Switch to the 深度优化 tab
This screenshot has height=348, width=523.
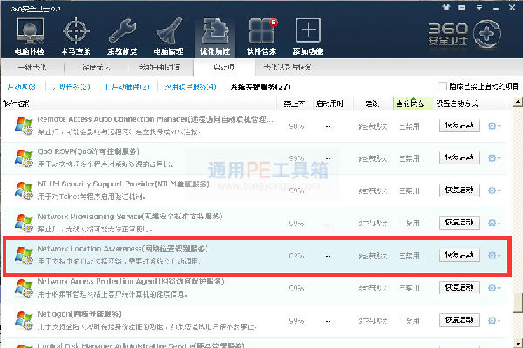click(96, 68)
